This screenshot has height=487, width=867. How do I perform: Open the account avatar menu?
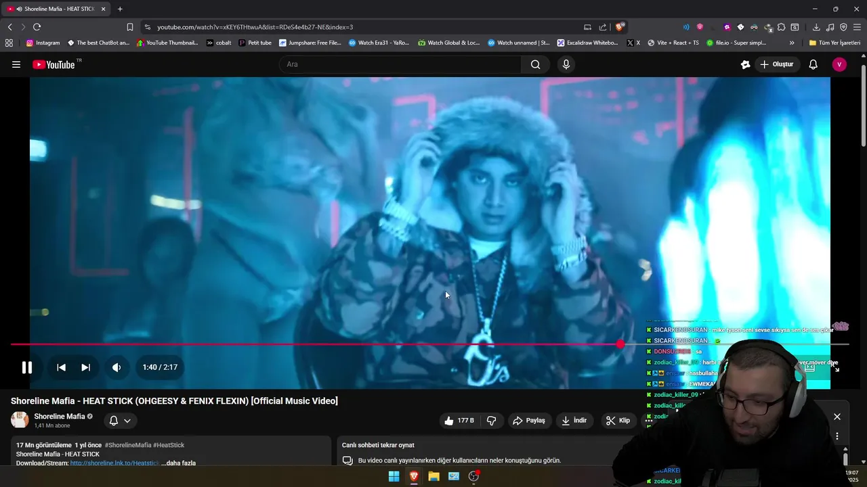[839, 64]
